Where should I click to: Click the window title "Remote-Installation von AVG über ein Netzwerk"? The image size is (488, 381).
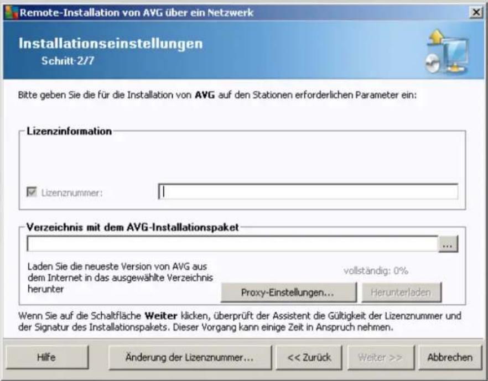136,13
